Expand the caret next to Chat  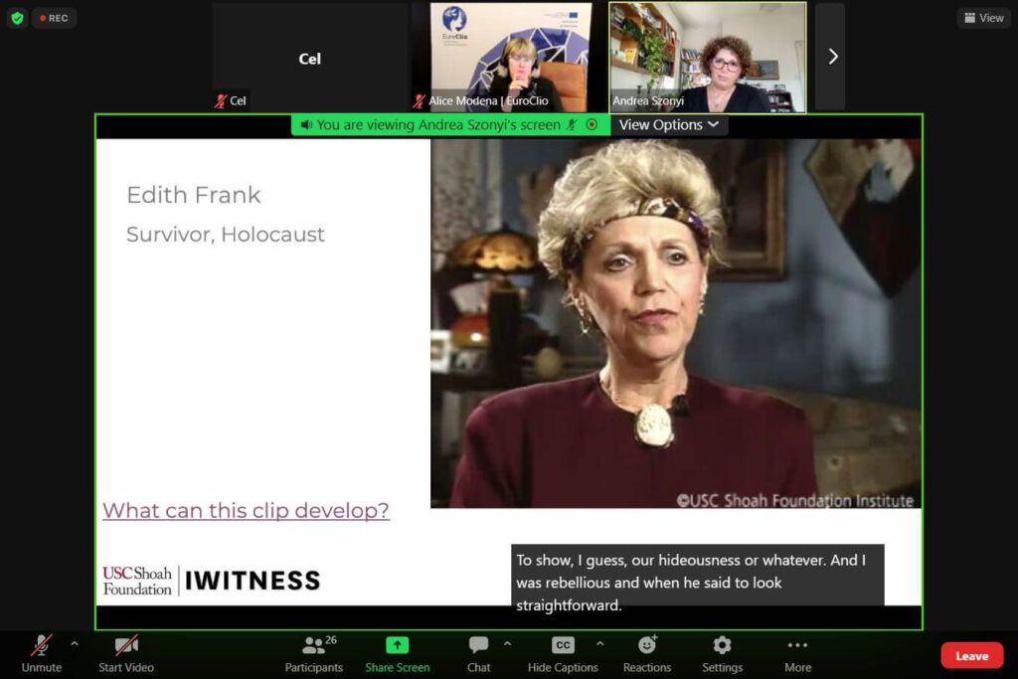tap(507, 643)
